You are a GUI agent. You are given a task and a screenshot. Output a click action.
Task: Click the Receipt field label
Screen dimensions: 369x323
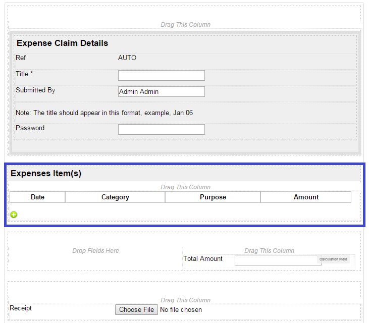(21, 308)
